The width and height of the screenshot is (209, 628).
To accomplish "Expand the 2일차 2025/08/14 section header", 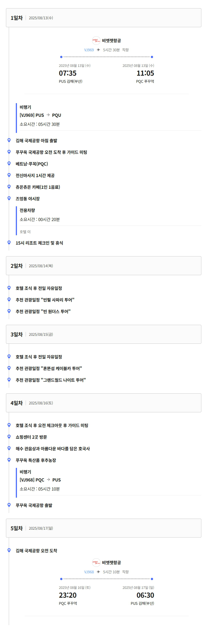I will click(x=104, y=266).
